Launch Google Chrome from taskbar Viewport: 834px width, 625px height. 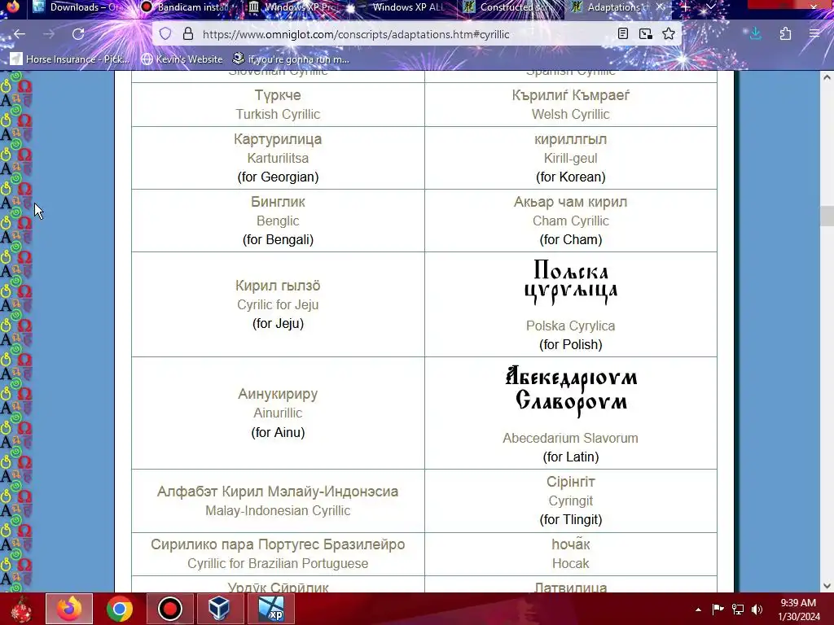pos(119,609)
